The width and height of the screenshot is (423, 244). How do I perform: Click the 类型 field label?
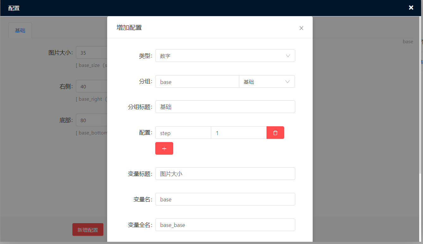click(146, 56)
